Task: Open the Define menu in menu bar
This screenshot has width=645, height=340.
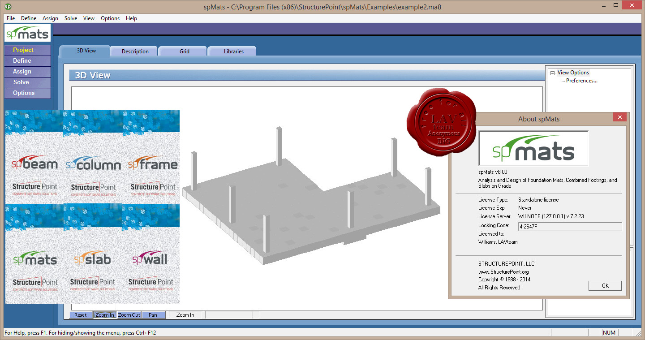Action: (29, 18)
